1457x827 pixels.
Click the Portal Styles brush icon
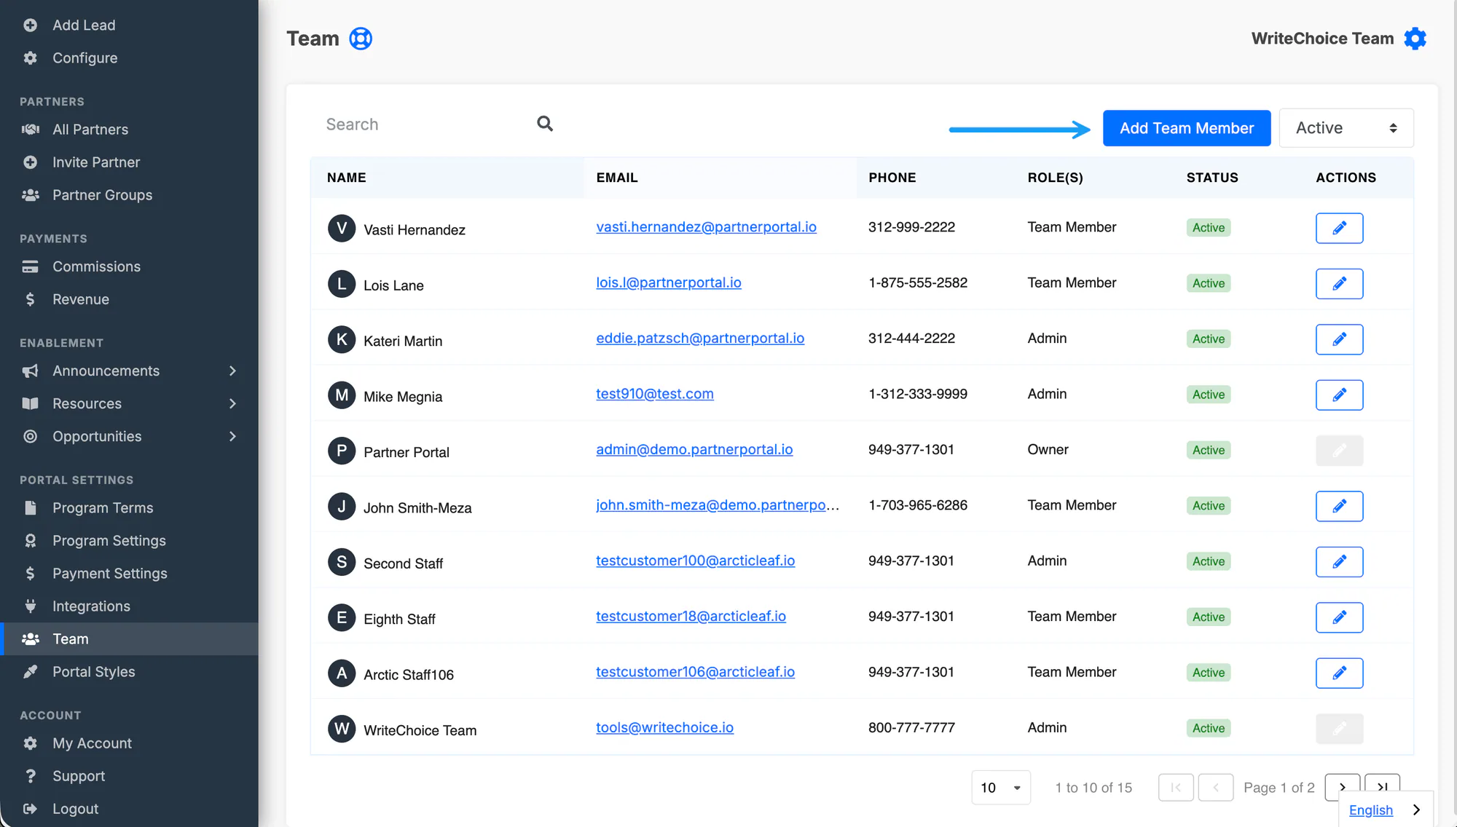coord(30,672)
